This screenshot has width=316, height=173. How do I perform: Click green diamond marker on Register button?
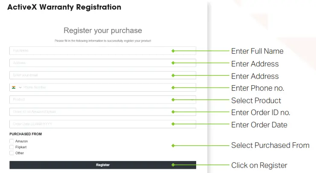coord(173,165)
